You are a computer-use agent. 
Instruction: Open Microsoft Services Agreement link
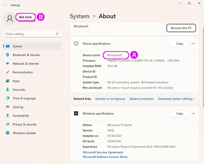click(103, 152)
